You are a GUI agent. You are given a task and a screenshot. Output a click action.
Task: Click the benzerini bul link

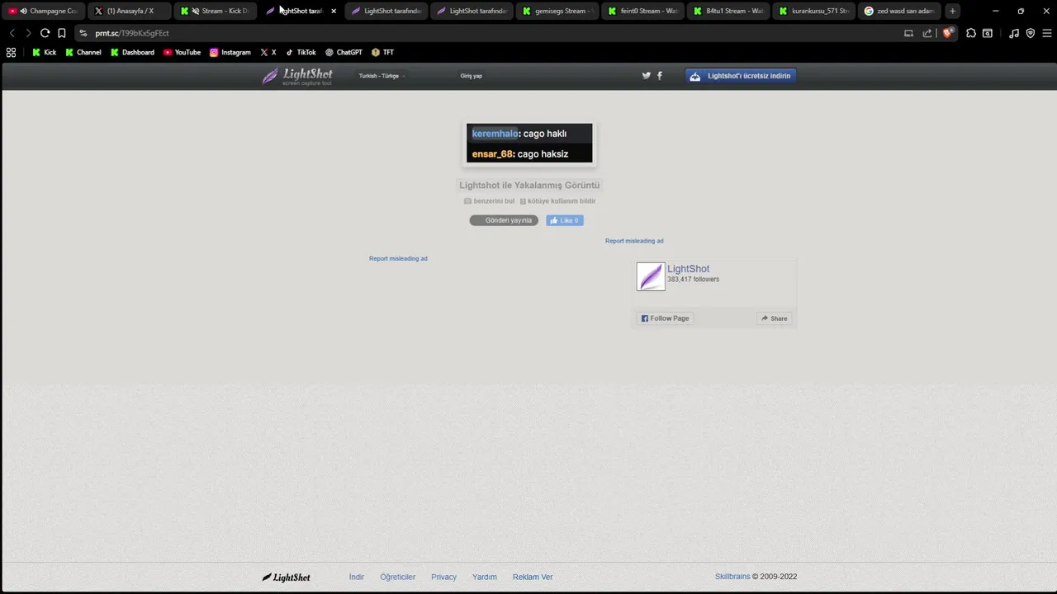[x=489, y=201]
